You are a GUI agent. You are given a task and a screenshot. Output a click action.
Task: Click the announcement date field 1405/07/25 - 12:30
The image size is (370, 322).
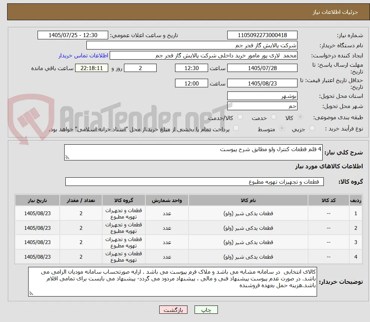72,35
